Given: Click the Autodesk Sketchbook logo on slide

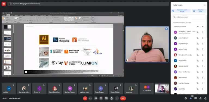Looking at the screenshot, I should (x=80, y=40).
